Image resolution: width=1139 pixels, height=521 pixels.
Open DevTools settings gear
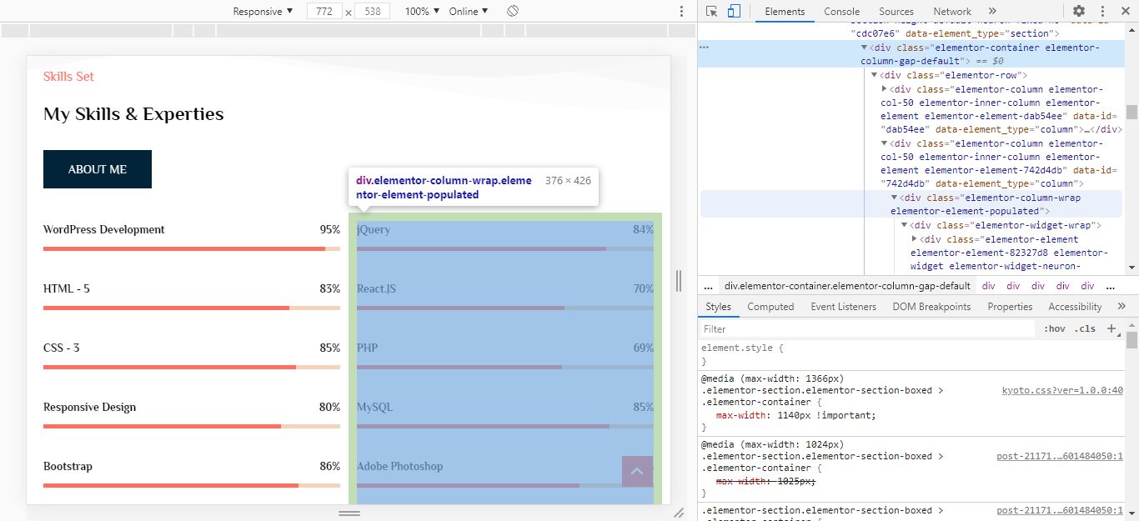pyautogui.click(x=1079, y=11)
